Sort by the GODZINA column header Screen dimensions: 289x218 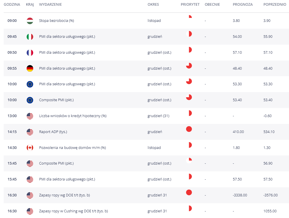tap(12, 5)
